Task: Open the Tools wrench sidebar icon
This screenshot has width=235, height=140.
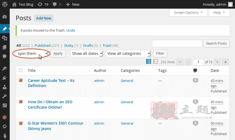Action: point(5,96)
